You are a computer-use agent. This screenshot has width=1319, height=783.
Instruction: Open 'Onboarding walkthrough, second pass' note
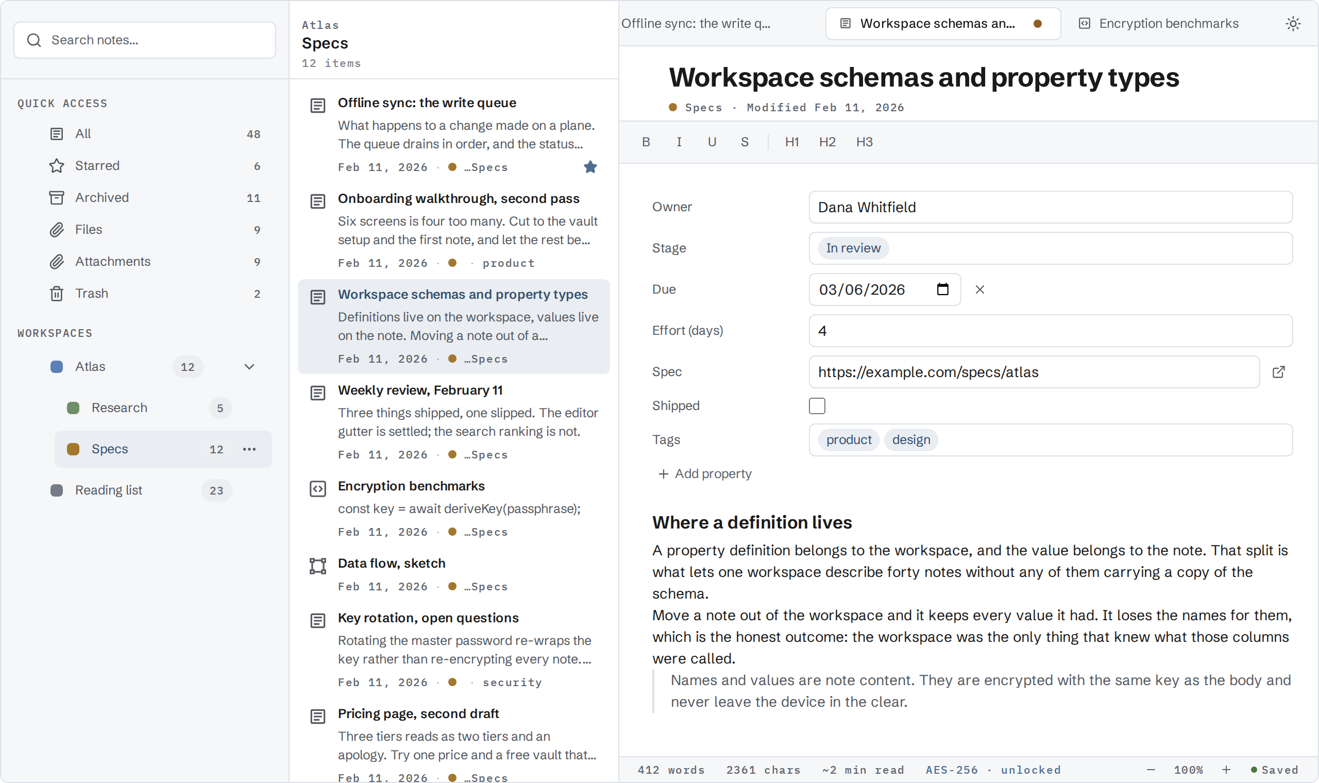pyautogui.click(x=454, y=231)
